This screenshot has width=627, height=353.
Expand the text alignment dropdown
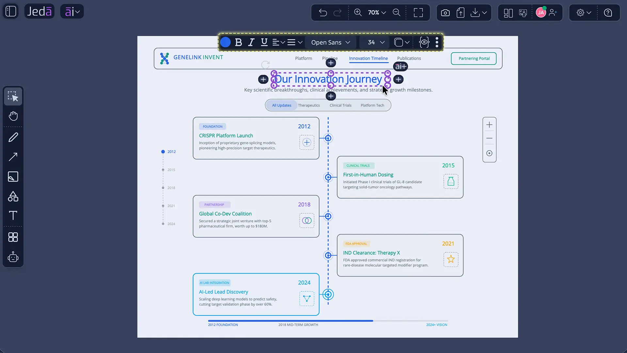[x=279, y=42]
